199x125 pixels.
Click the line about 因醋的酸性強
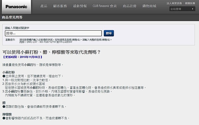pos(34,107)
